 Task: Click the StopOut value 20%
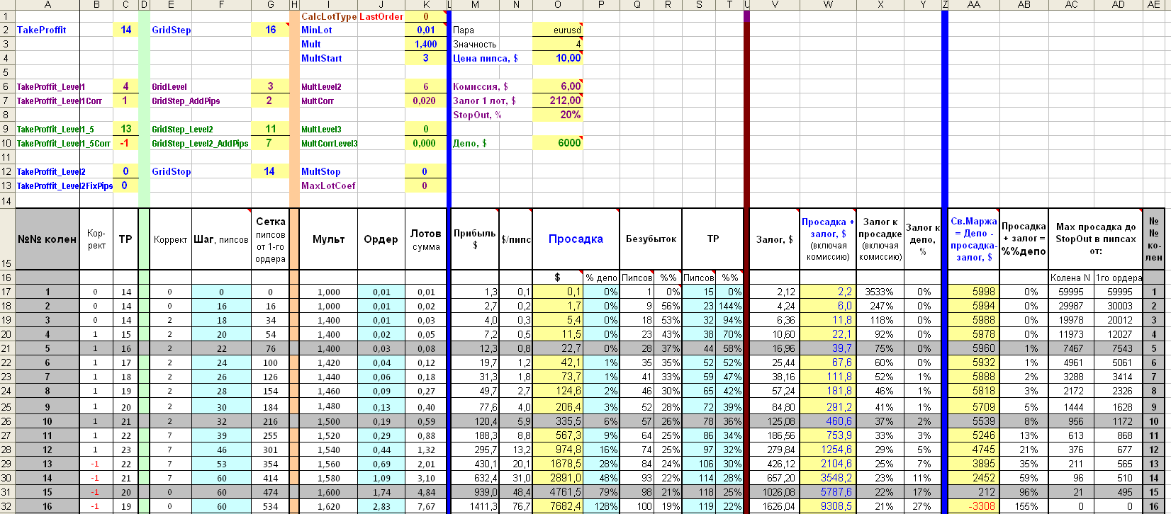558,115
